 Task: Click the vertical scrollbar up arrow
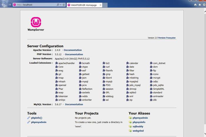click(205, 12)
